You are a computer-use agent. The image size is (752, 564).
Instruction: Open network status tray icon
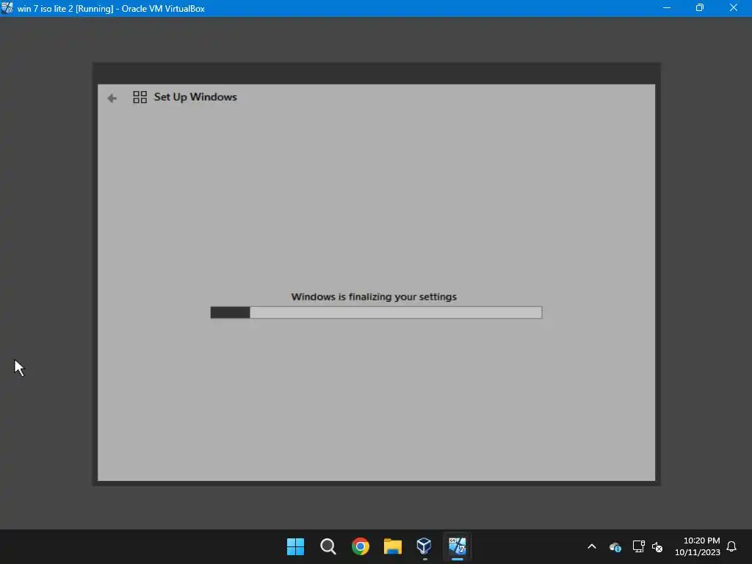coord(638,546)
